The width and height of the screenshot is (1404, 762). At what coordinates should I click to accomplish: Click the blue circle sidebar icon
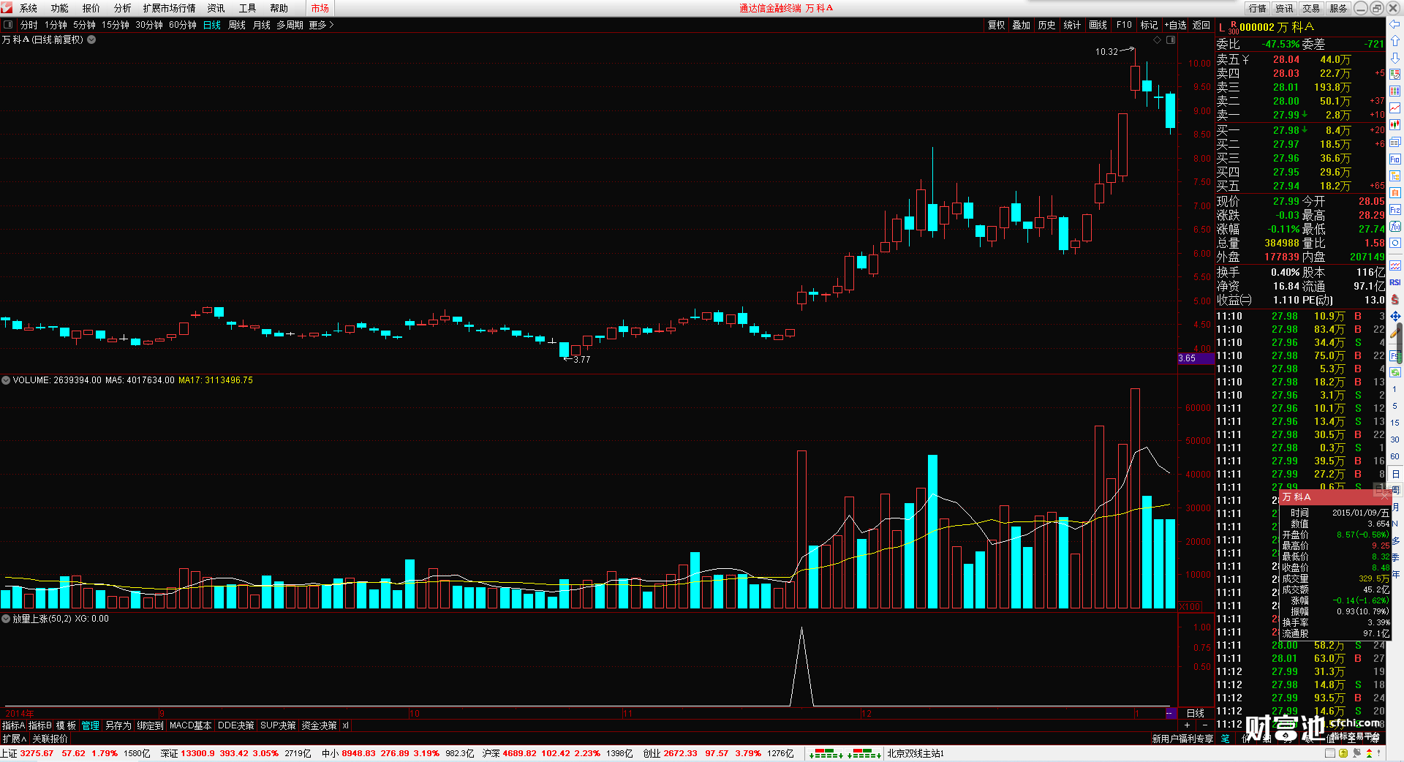click(x=1395, y=243)
